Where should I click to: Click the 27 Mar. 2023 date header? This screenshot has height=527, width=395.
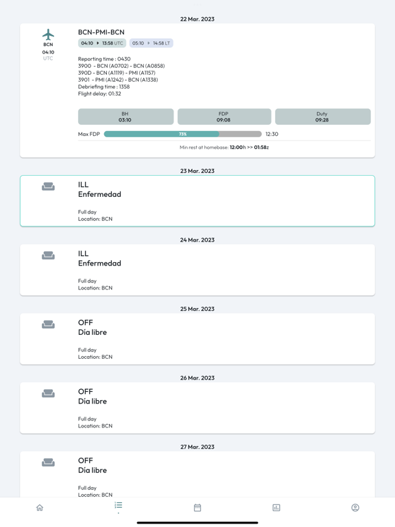pos(197,447)
